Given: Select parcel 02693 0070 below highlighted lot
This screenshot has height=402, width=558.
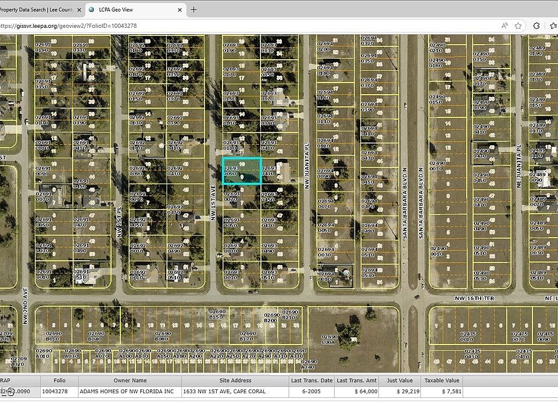Looking at the screenshot, I should 241,197.
